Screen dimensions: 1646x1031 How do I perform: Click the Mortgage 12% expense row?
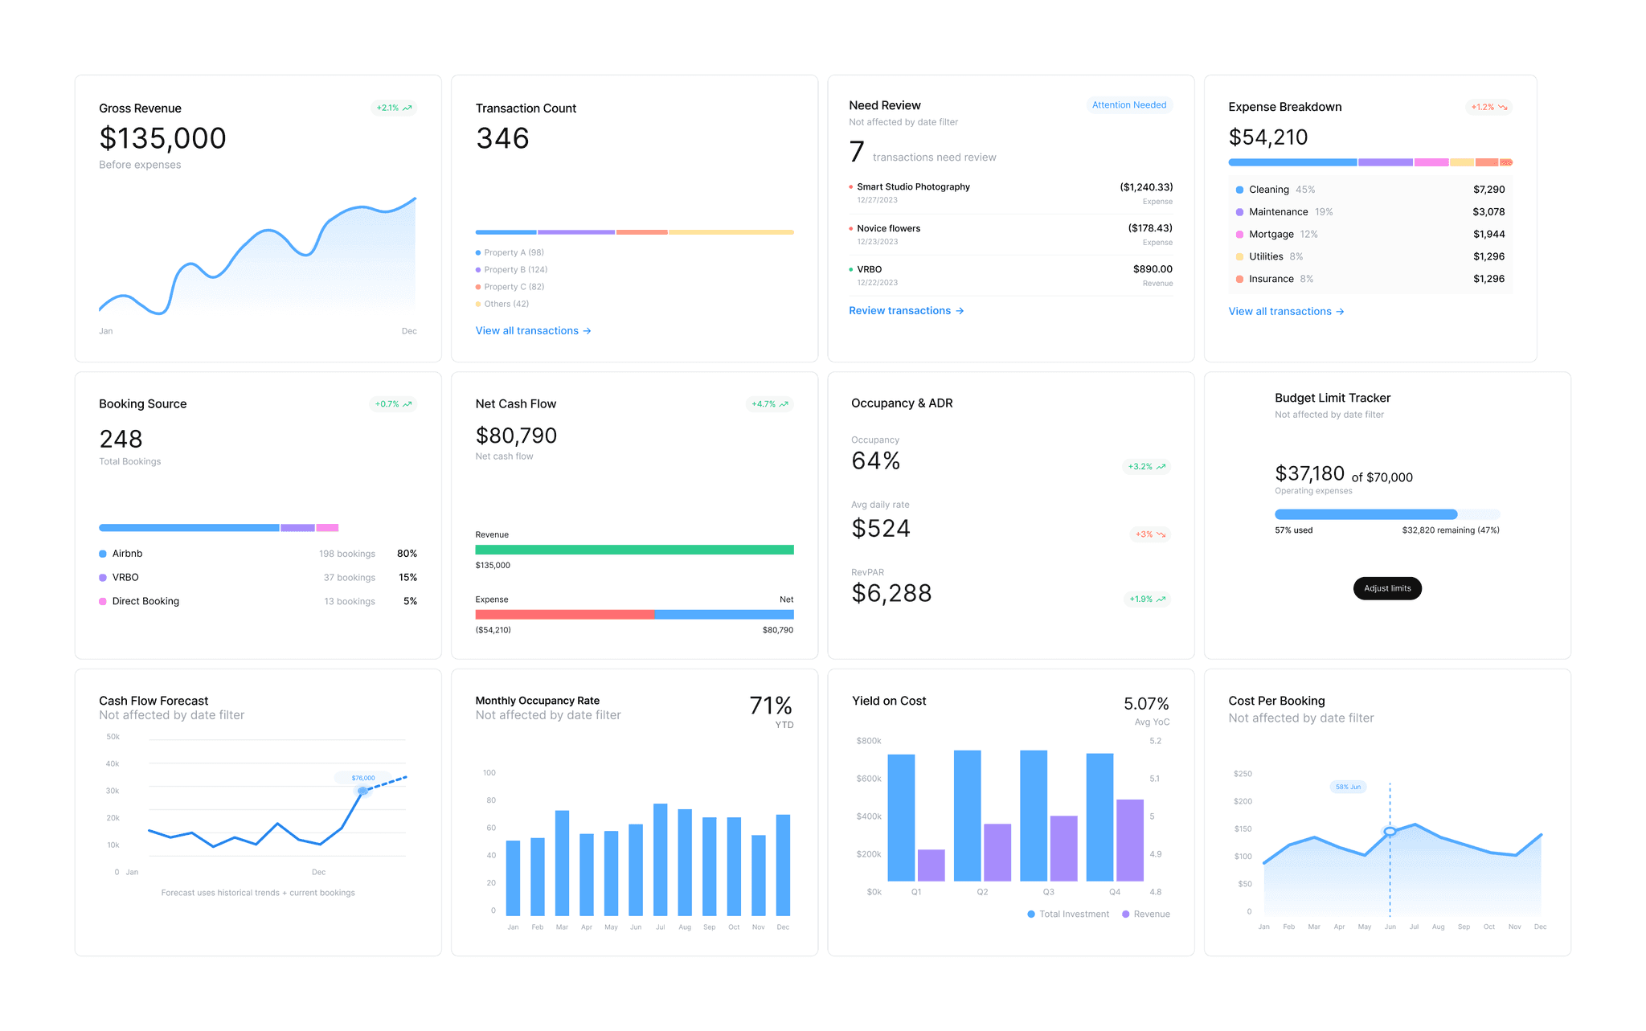pyautogui.click(x=1370, y=235)
